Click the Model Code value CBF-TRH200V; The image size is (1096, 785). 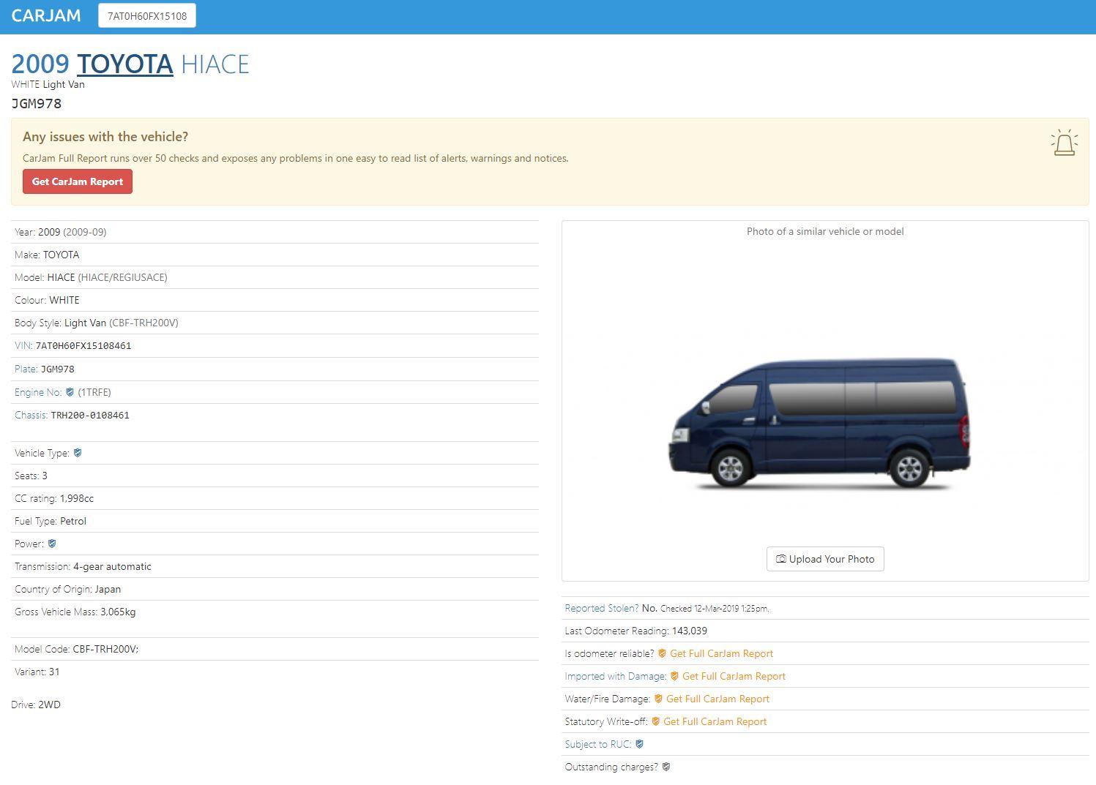click(x=105, y=649)
